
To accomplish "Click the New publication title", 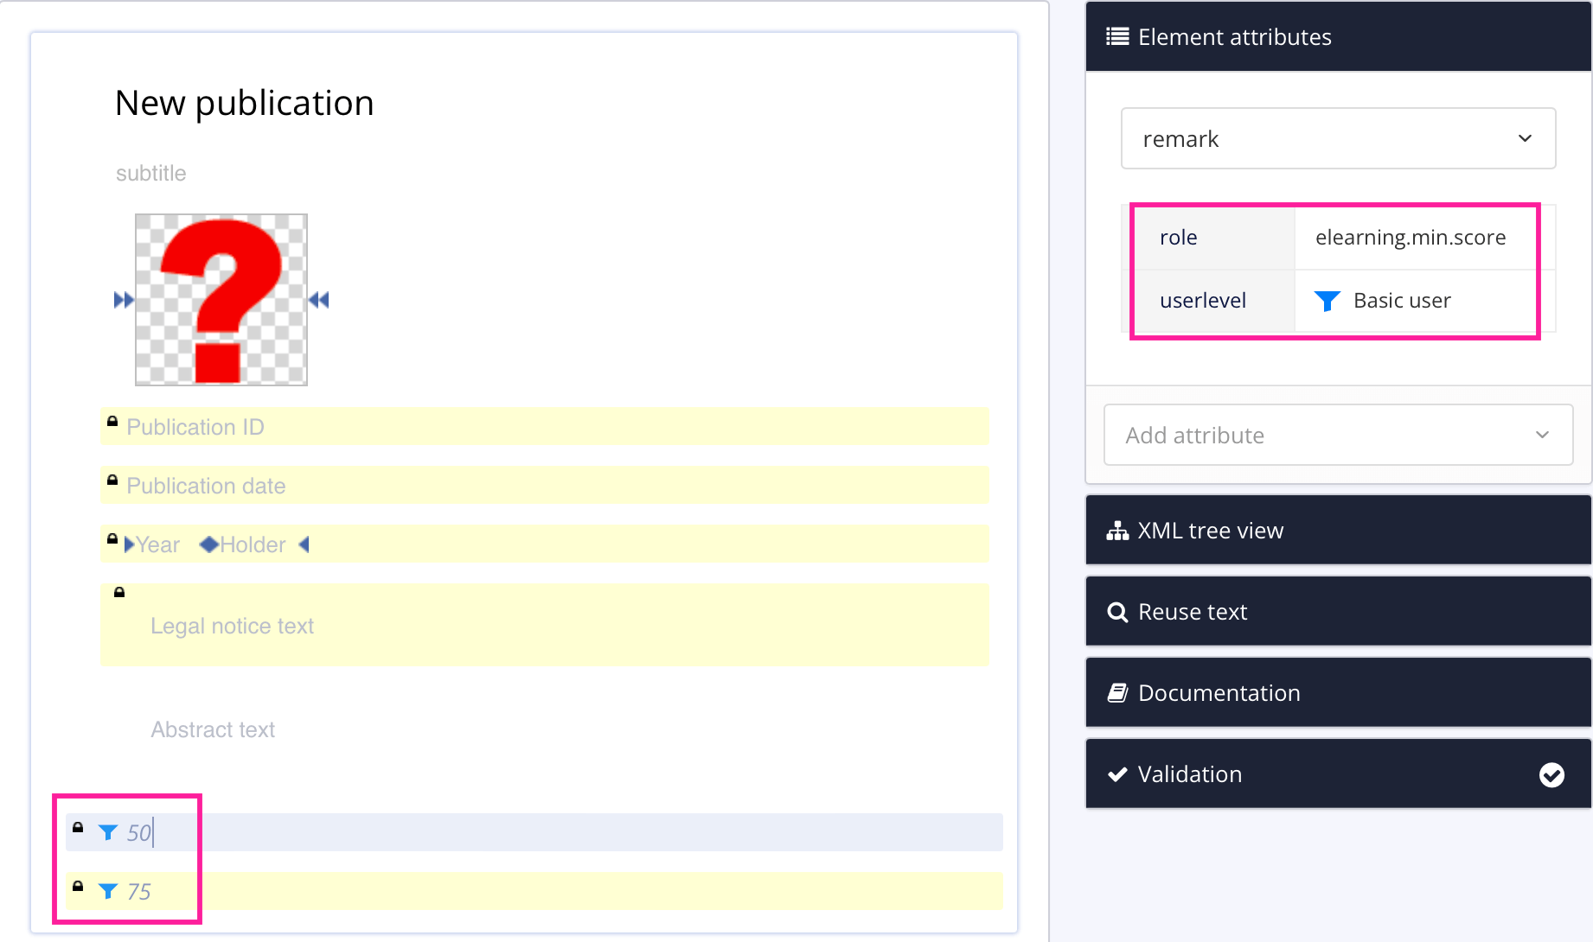I will 245,103.
